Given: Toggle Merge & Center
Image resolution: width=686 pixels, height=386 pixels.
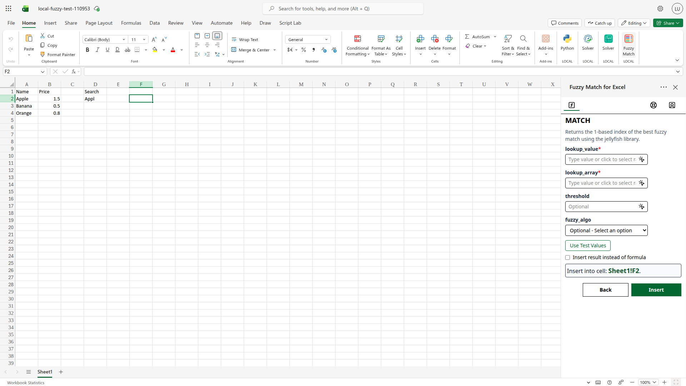Looking at the screenshot, I should [250, 50].
